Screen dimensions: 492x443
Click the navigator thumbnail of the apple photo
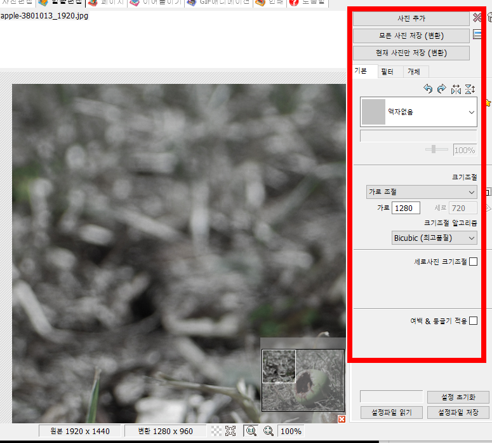click(303, 381)
